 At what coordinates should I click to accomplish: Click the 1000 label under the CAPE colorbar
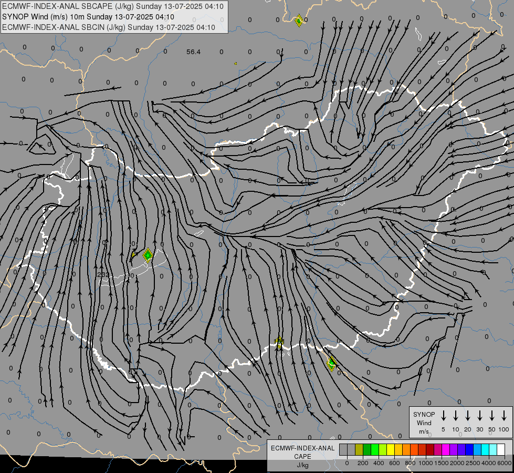[426, 463]
